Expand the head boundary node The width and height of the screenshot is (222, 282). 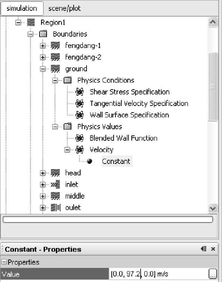click(43, 173)
